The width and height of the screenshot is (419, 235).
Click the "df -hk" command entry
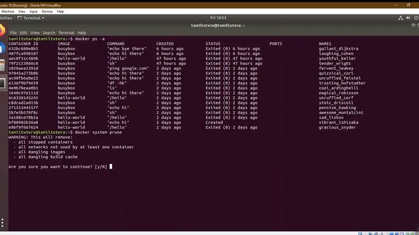[117, 83]
